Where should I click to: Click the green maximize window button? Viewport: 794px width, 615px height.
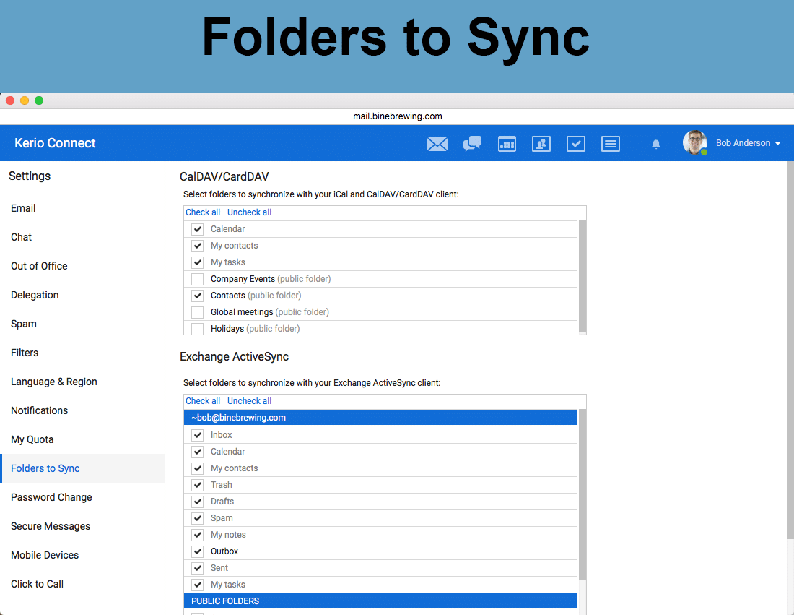click(39, 100)
